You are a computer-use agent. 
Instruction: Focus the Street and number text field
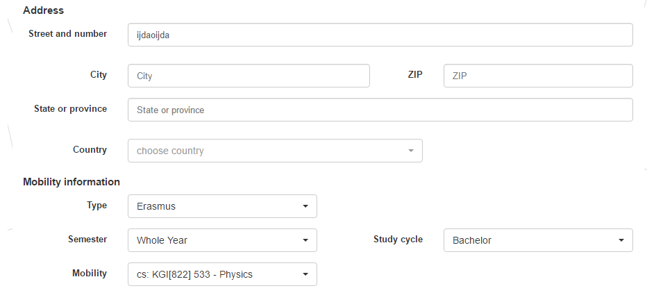coord(380,35)
